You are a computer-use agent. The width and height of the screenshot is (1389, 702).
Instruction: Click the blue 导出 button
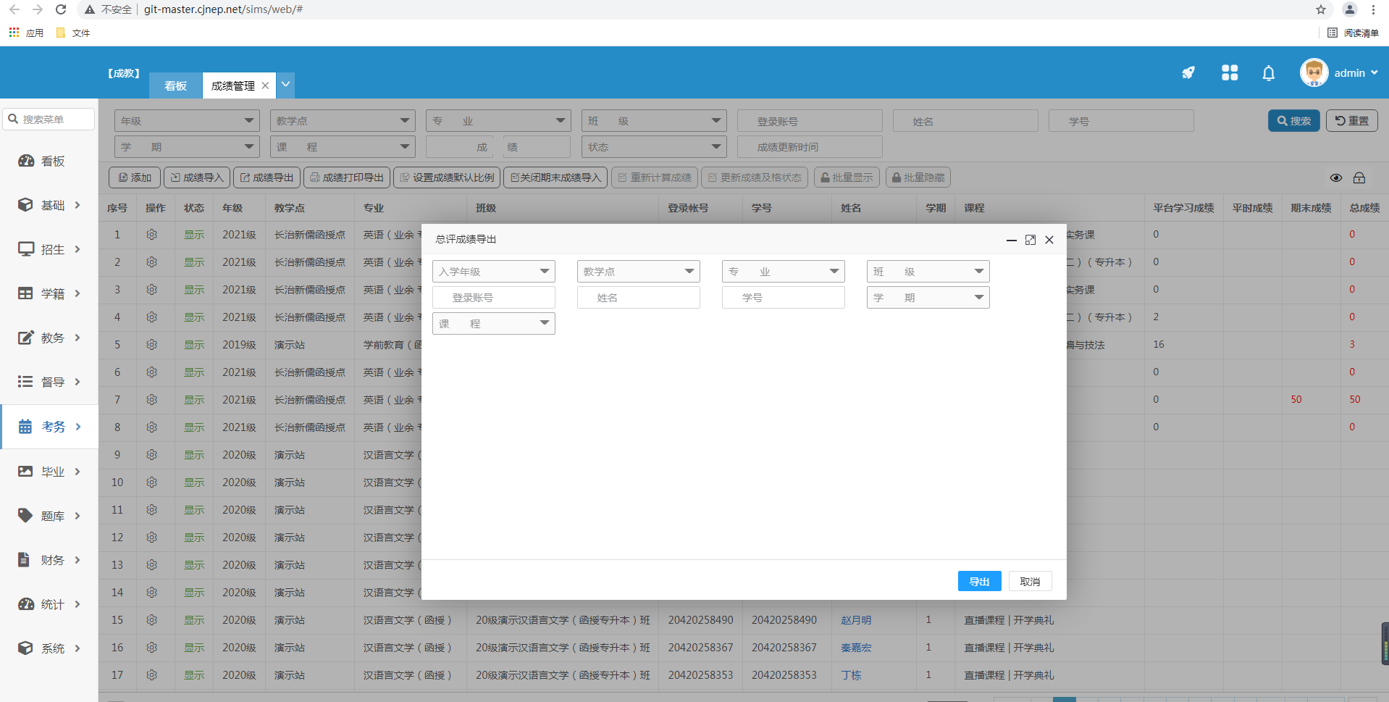point(979,582)
